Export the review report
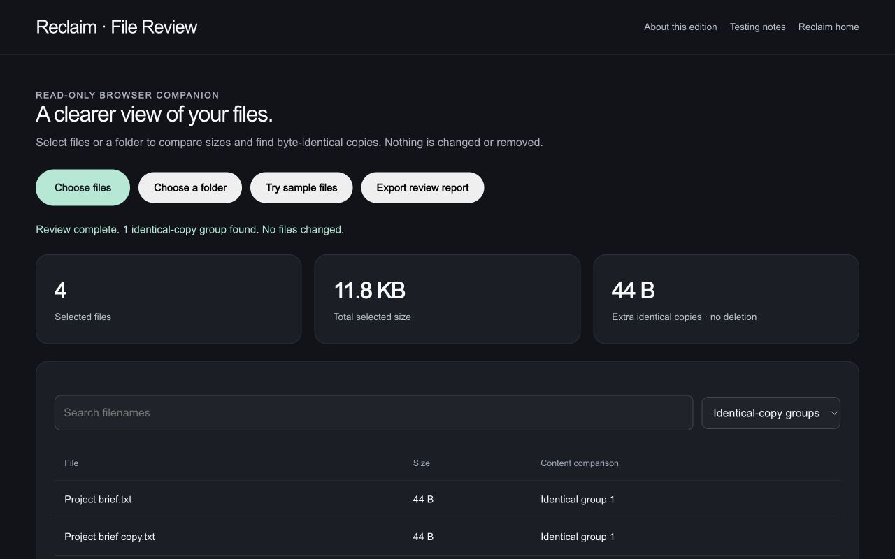Viewport: 895px width, 559px height. [422, 187]
